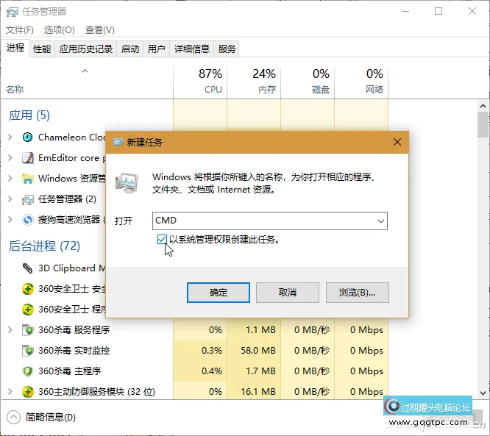
Task: Click the 任务管理器 (2) process icon
Action: [27, 199]
